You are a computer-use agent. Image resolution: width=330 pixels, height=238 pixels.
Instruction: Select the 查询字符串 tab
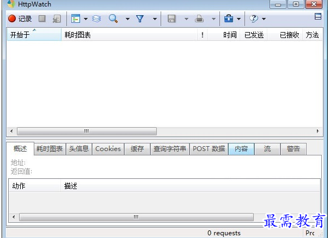tap(170, 149)
